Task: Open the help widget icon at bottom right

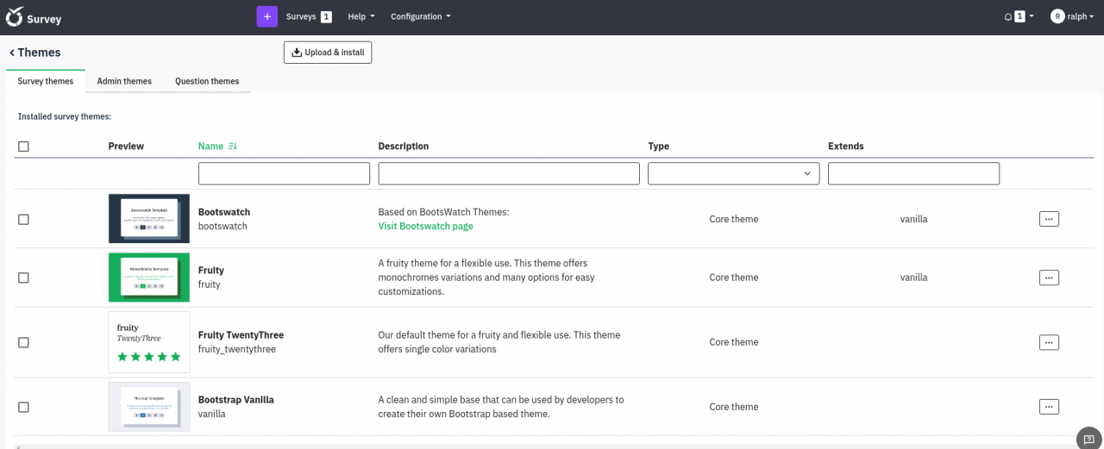Action: click(1090, 438)
